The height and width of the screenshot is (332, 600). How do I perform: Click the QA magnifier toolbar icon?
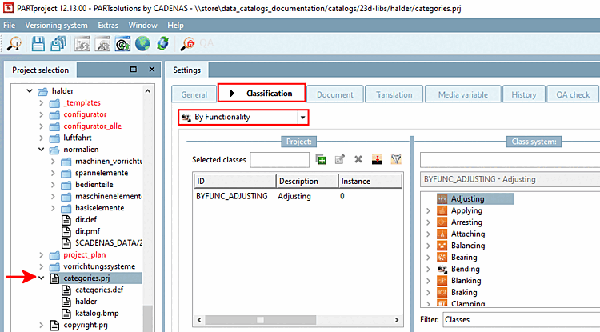tap(187, 44)
